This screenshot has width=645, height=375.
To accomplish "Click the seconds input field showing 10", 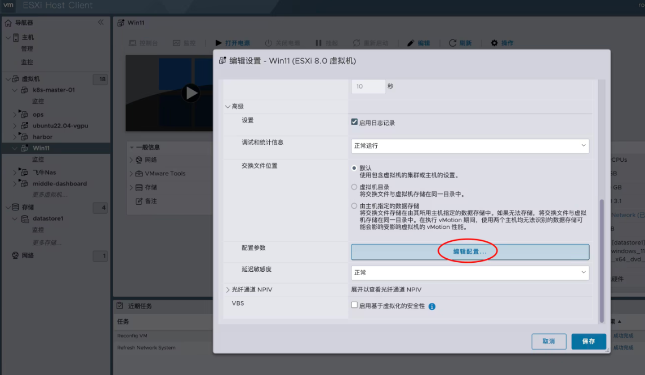I will (368, 86).
